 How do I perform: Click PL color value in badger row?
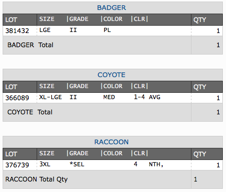(107, 30)
